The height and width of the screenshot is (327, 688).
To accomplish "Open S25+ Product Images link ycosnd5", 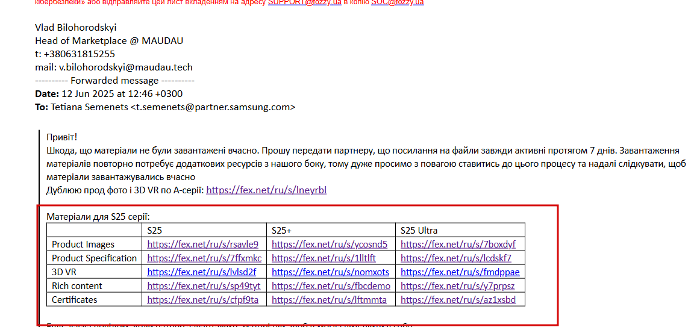I will point(330,244).
